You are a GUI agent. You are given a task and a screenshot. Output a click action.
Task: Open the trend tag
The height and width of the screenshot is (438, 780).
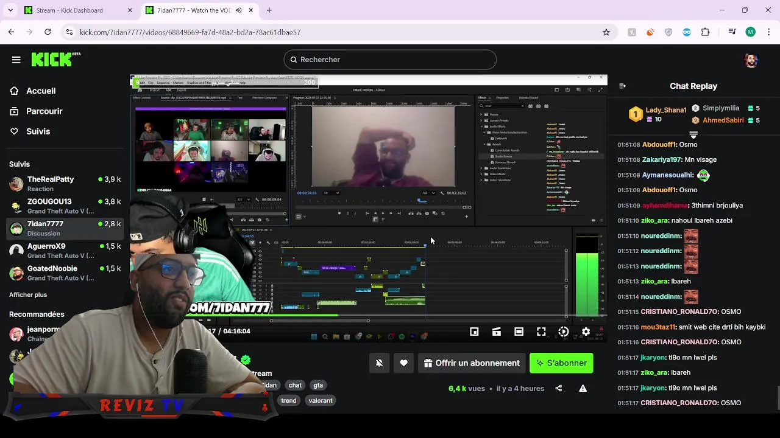click(289, 400)
